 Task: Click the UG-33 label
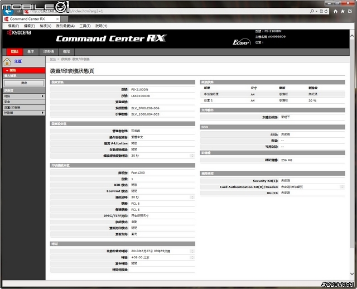pos(273,193)
